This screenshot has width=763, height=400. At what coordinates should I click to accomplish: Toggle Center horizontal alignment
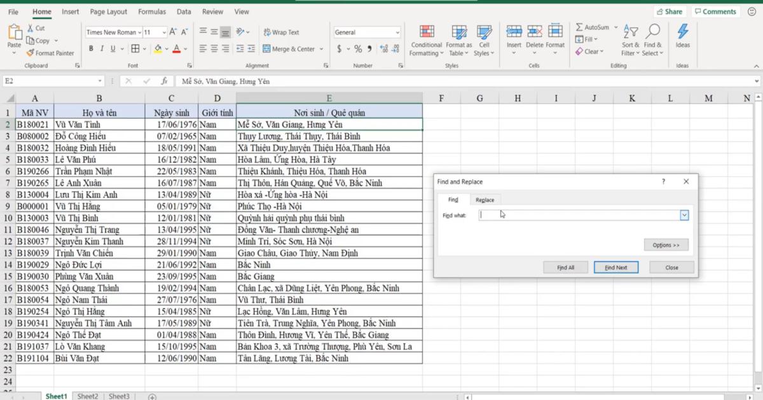[x=214, y=49]
